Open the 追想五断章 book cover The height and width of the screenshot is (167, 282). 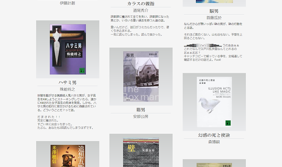(68, 156)
